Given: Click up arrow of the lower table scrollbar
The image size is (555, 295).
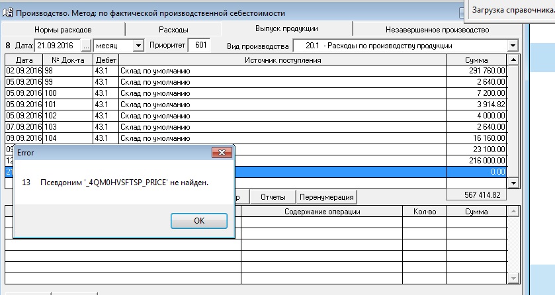Looking at the screenshot, I should click(x=513, y=211).
